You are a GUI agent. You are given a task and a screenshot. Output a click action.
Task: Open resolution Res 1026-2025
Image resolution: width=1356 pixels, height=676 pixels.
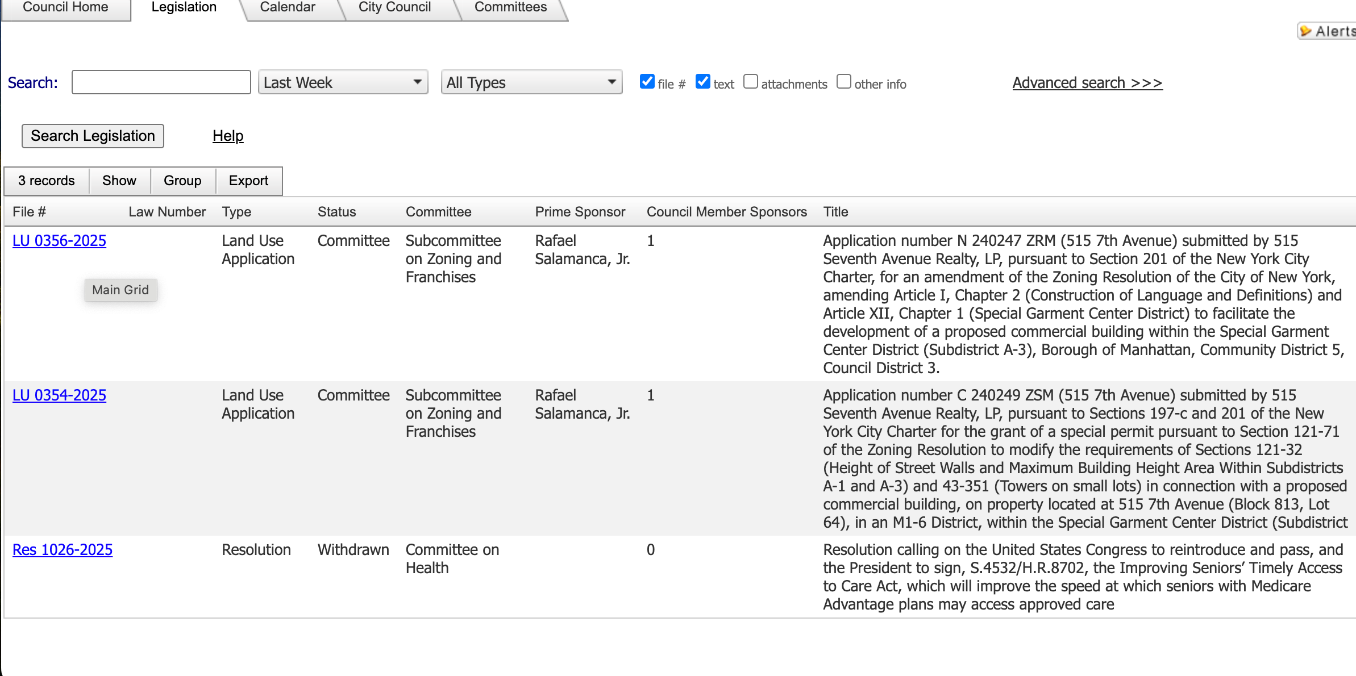(x=63, y=550)
